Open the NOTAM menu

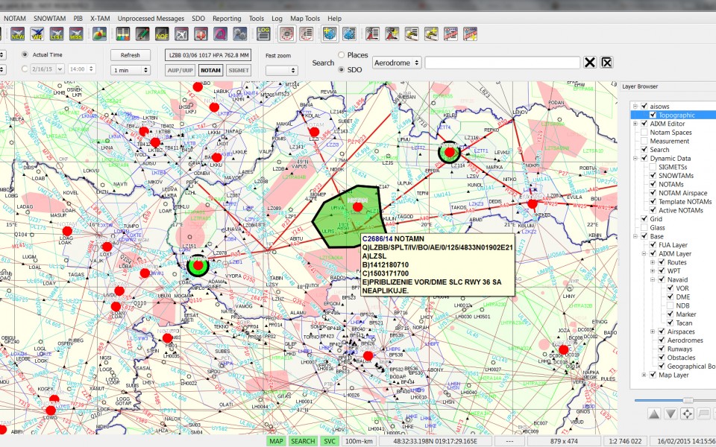15,18
